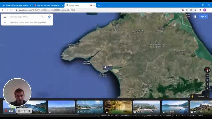The height and width of the screenshot is (119, 212).
Task: Open the coastal town aerial thumbnail
Action: click(147, 107)
